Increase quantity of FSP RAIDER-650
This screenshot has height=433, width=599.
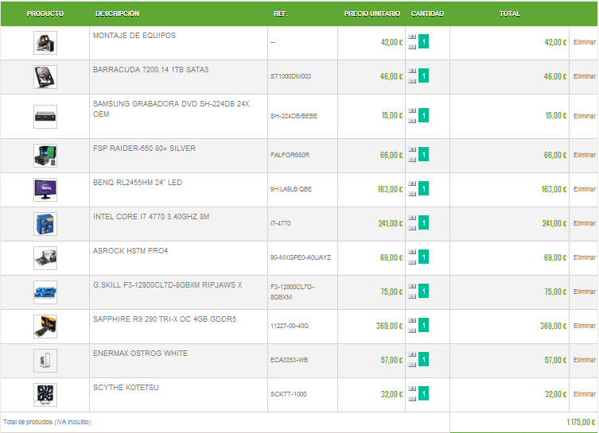(412, 149)
